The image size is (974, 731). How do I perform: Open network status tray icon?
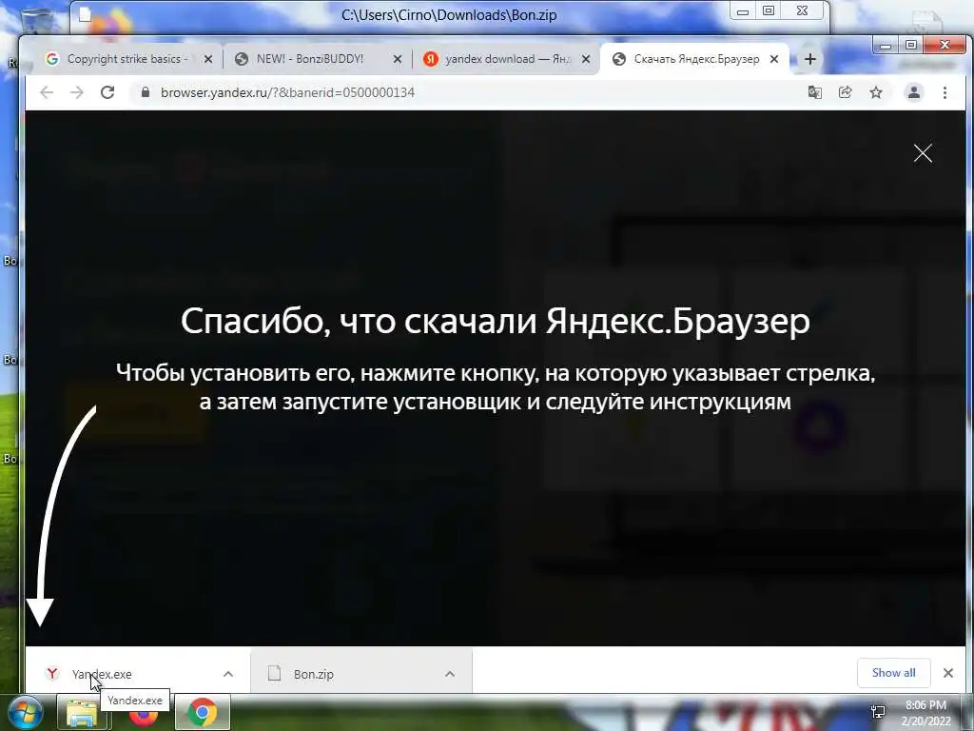(878, 712)
